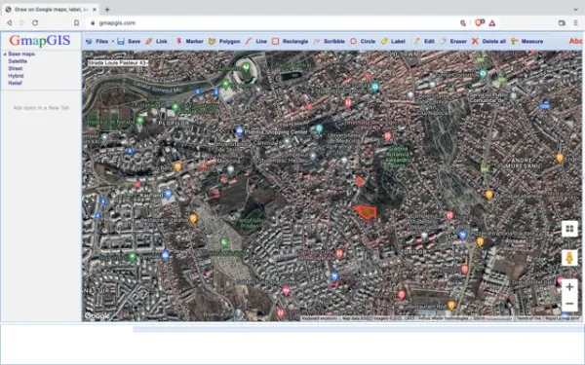Screen dimensions: 585x365
Task: Click the Abc text button
Action: [x=575, y=41]
